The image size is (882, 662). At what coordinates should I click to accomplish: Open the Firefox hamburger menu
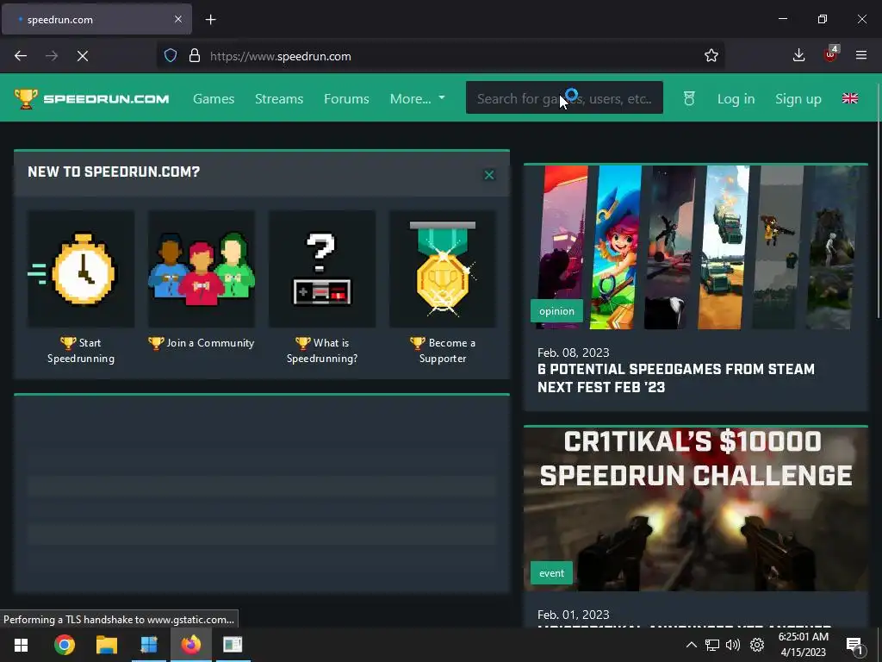861,55
